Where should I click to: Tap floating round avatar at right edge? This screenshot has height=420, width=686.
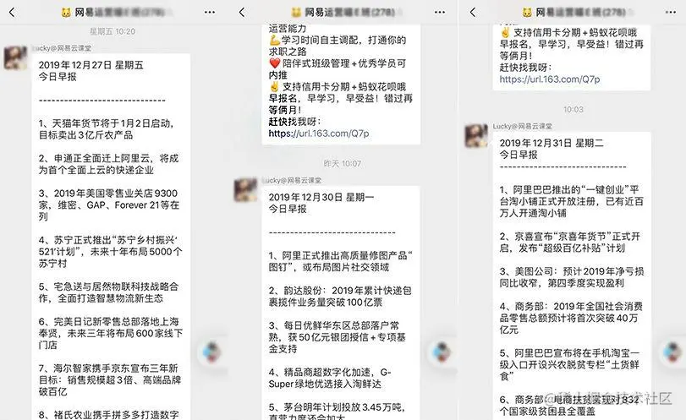coord(672,352)
